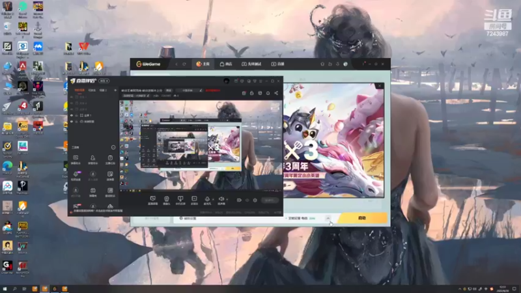Open the notification bell above preview
This screenshot has height=293, width=521.
point(268,93)
